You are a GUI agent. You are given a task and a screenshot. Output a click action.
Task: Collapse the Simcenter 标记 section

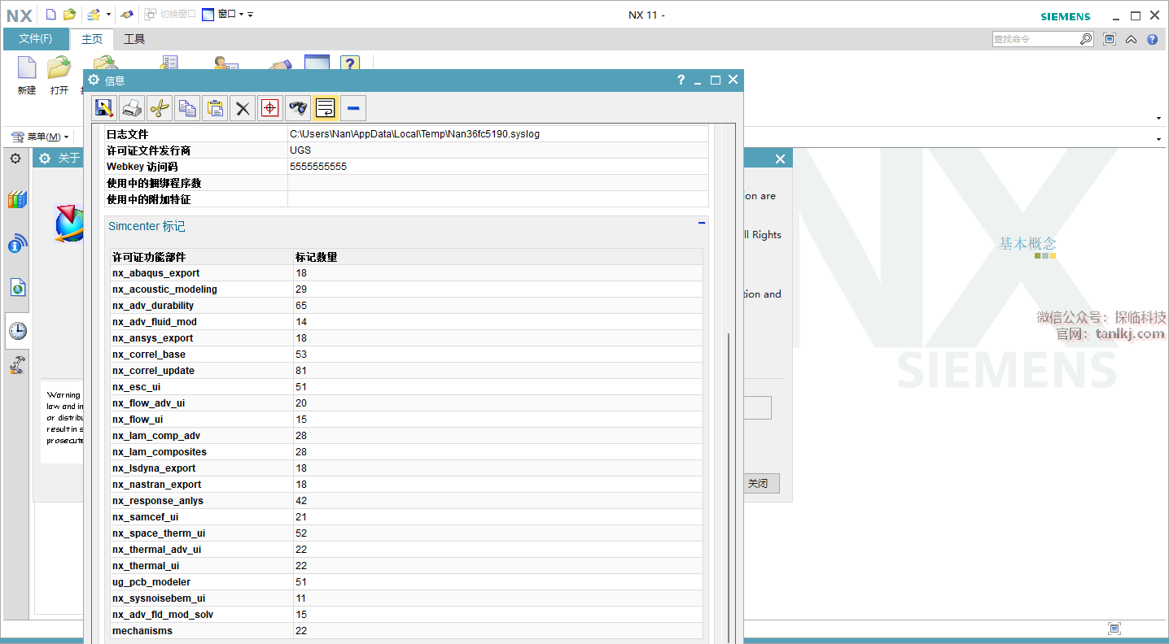point(702,222)
